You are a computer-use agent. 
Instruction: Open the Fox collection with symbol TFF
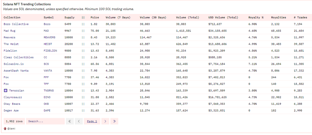[6, 84]
